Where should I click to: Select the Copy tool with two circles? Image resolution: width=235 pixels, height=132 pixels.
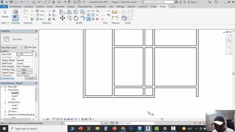pos(69,18)
